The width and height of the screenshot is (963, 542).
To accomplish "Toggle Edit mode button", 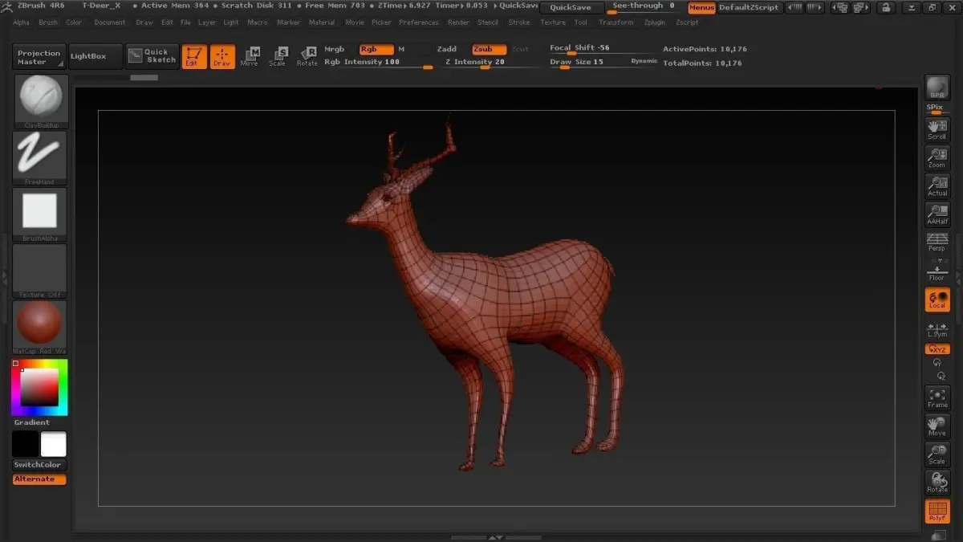I will coord(194,56).
